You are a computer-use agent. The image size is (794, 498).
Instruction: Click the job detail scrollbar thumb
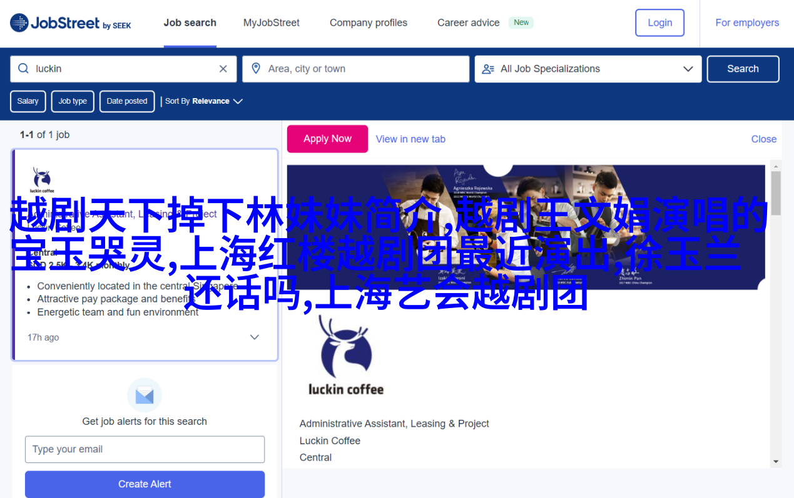click(776, 194)
